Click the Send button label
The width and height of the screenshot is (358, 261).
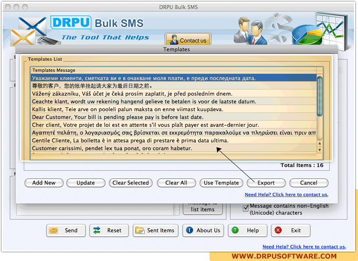click(71, 230)
